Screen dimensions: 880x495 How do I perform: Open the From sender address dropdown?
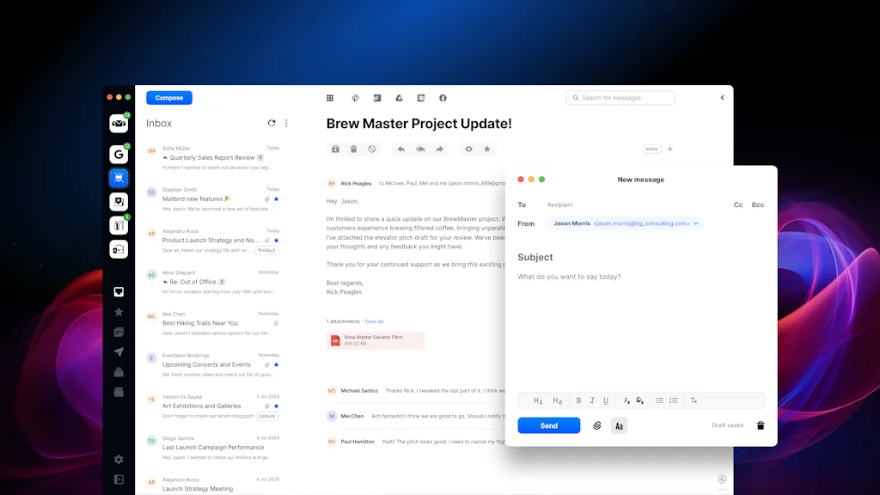tap(694, 223)
